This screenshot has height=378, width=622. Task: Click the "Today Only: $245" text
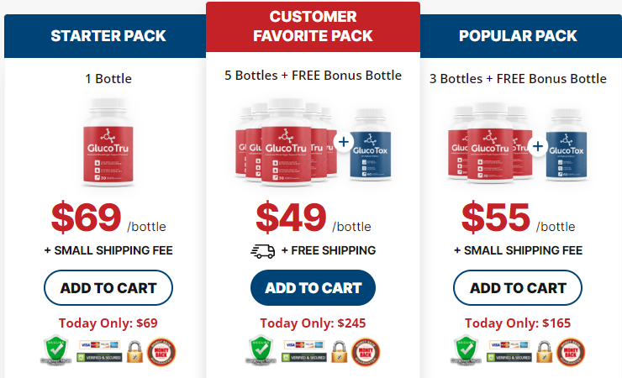coord(313,323)
